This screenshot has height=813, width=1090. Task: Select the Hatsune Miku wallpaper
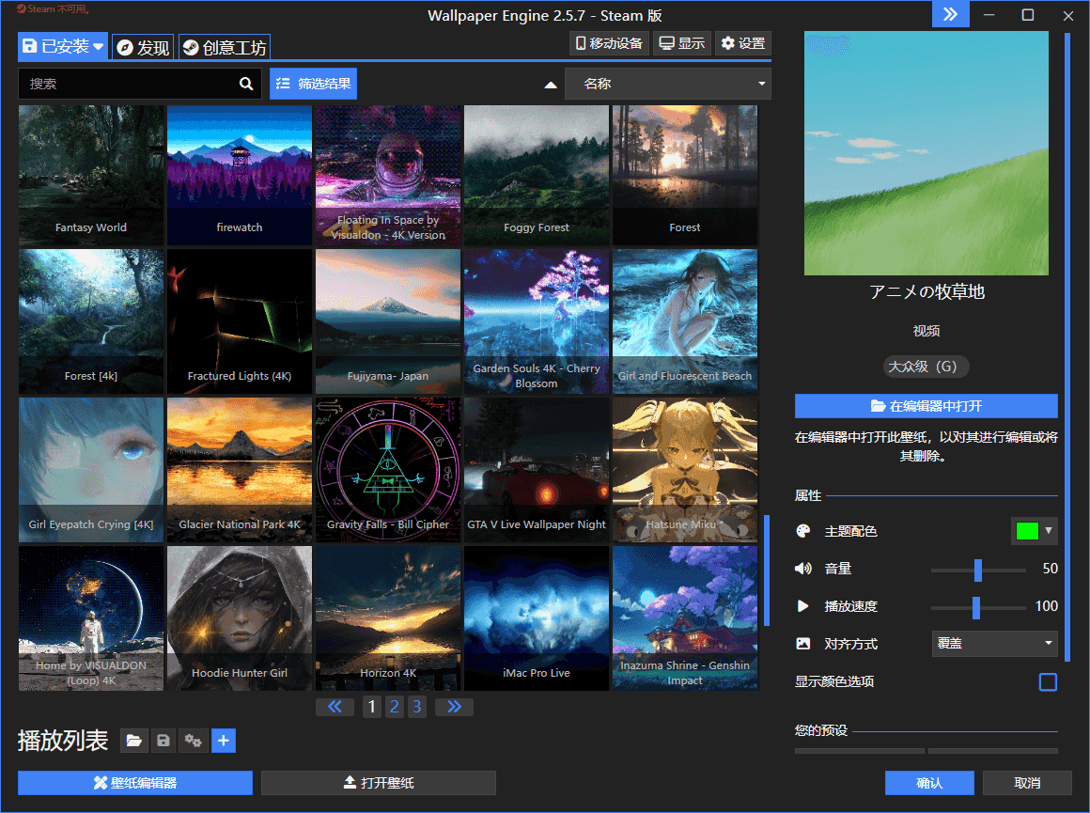(x=685, y=470)
